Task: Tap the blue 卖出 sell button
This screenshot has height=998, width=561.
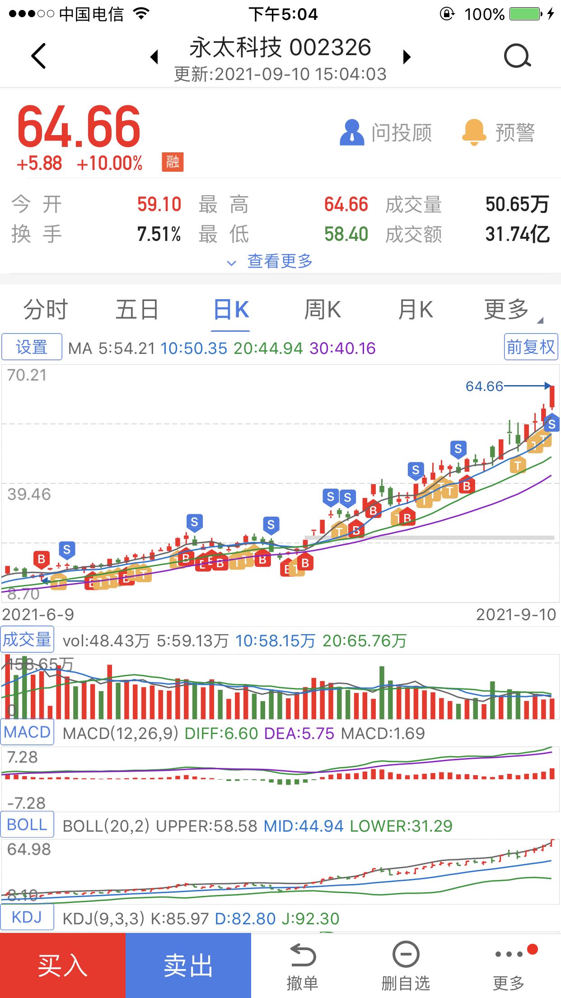Action: point(188,965)
